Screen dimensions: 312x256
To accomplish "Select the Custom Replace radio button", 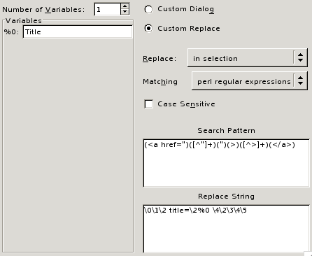I will 148,29.
